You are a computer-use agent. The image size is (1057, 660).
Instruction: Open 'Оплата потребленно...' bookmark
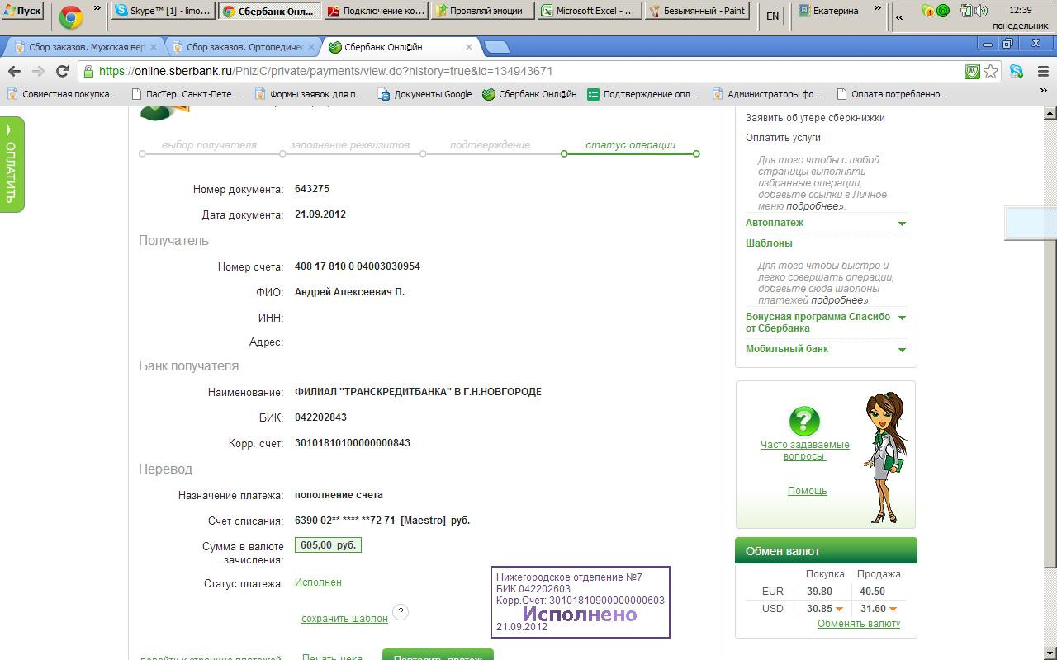pos(892,94)
